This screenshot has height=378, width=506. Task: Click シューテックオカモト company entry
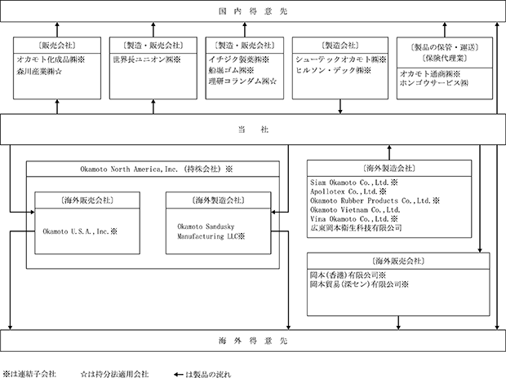click(341, 59)
